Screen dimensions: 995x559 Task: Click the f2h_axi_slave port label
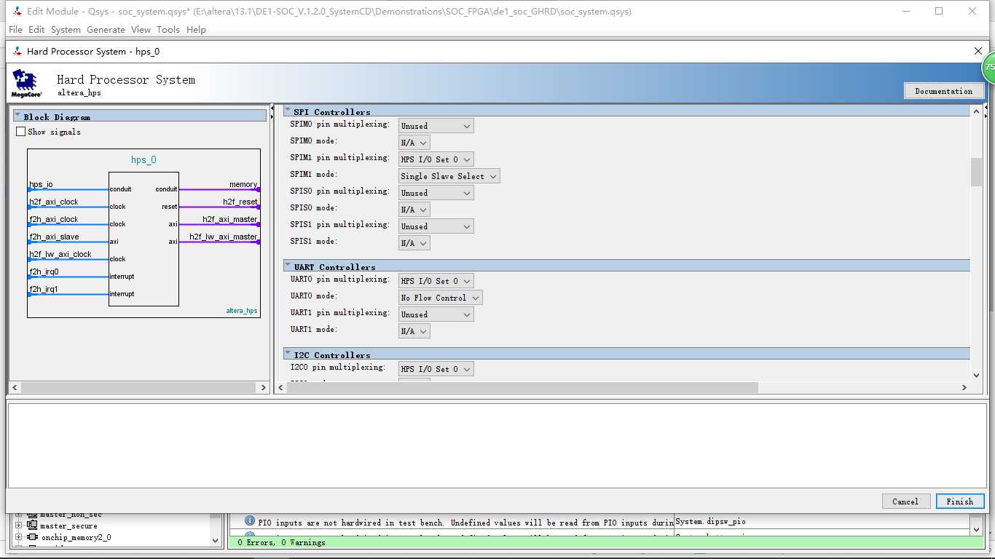pyautogui.click(x=54, y=237)
